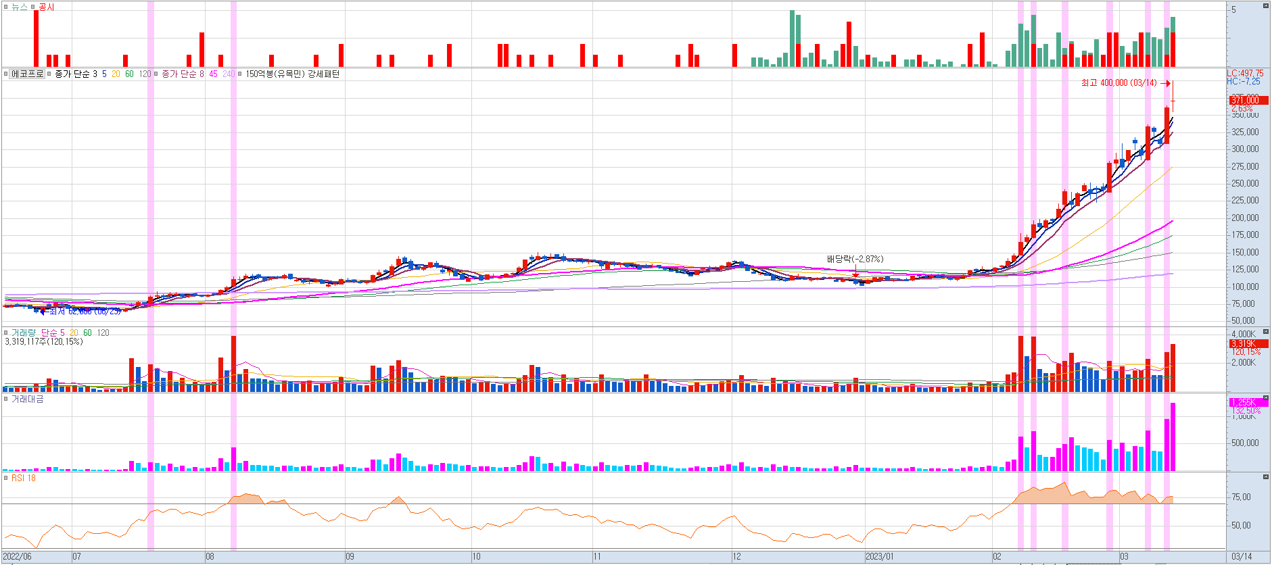The width and height of the screenshot is (1272, 565).
Task: Jump to the 09 month date label
Action: pyautogui.click(x=350, y=557)
